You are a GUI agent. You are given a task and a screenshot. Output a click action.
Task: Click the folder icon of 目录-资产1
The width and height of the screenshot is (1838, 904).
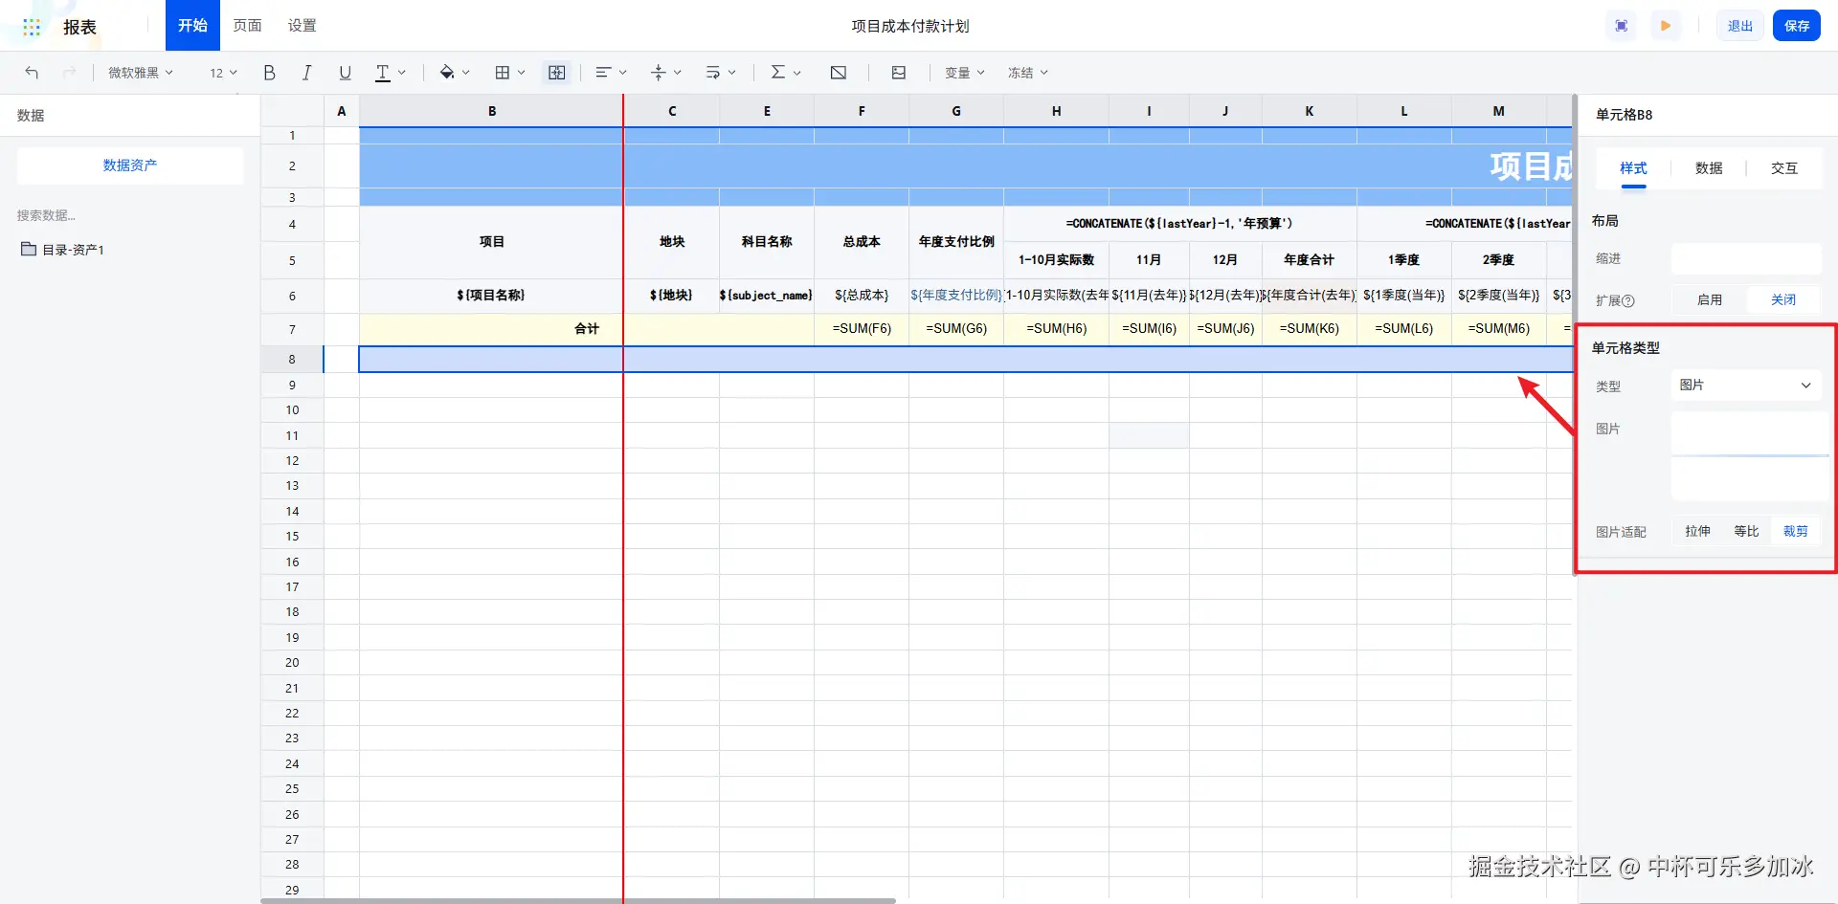pos(29,249)
